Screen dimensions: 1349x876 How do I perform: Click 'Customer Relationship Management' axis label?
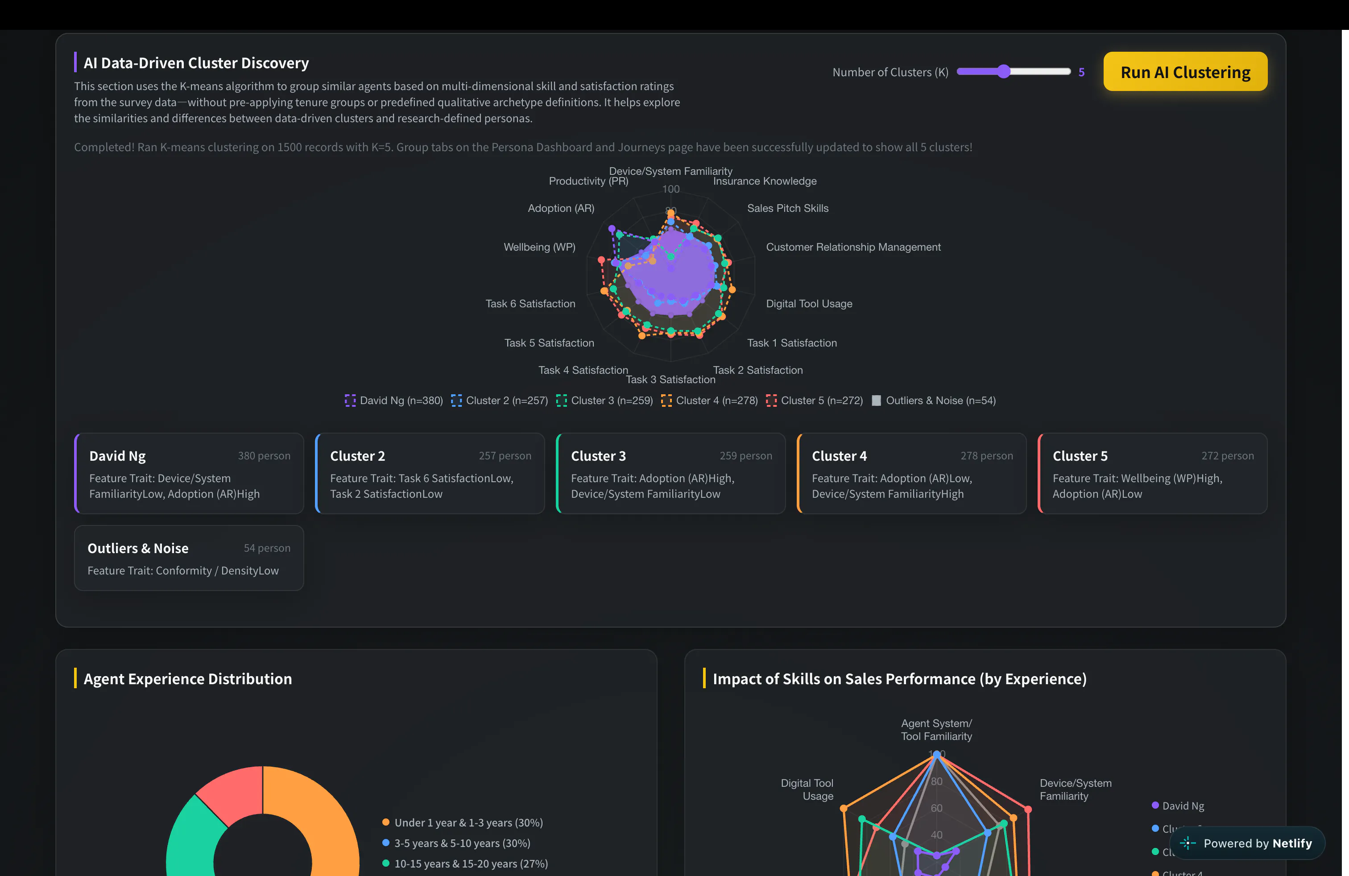point(853,247)
